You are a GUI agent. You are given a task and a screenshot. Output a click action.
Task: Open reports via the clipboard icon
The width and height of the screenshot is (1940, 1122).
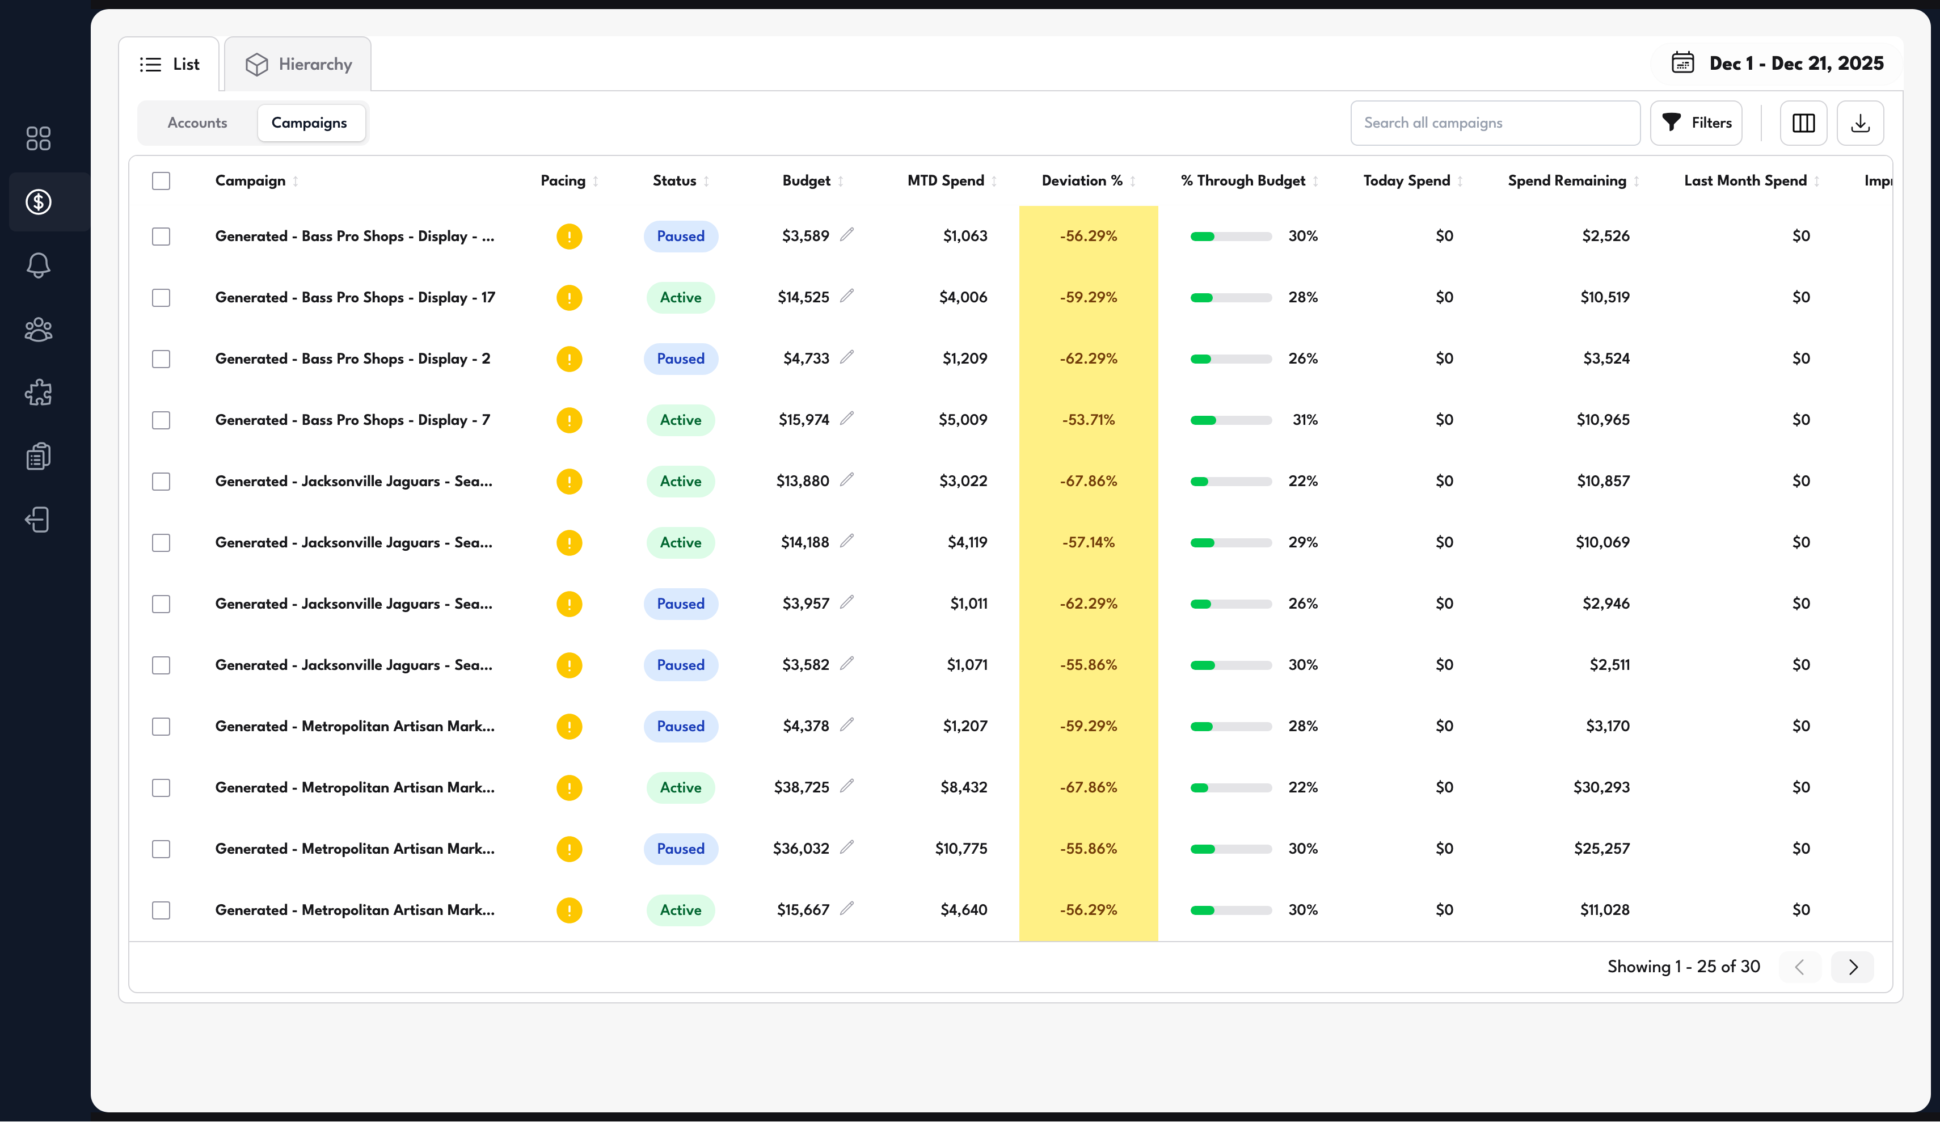click(x=37, y=455)
